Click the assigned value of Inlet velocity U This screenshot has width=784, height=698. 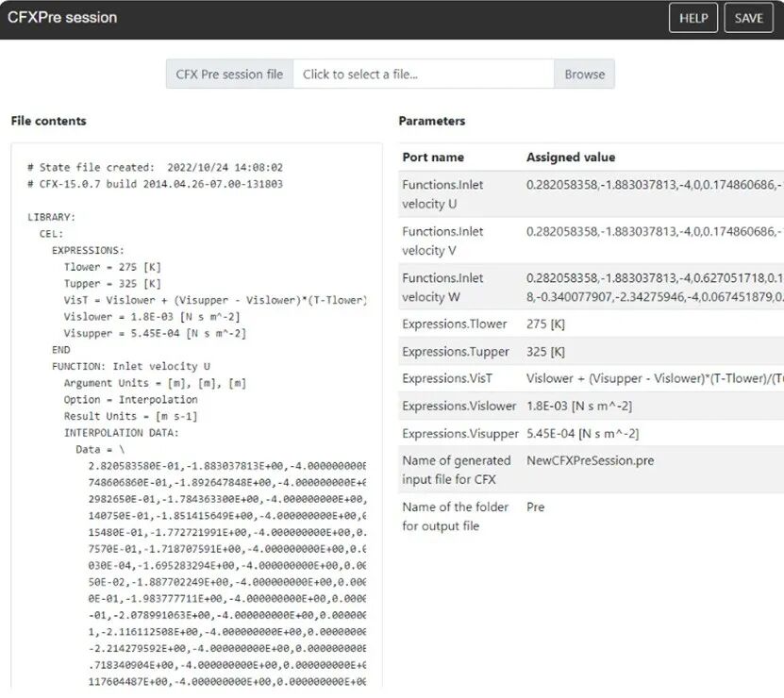[655, 185]
